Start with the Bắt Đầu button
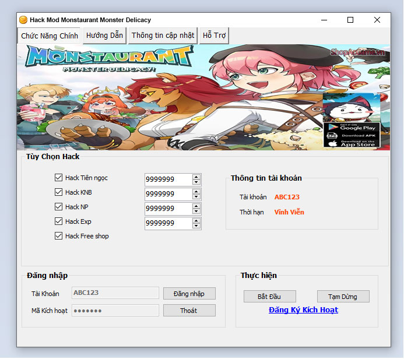Viewport: 404px width, 359px height. pyautogui.click(x=269, y=297)
